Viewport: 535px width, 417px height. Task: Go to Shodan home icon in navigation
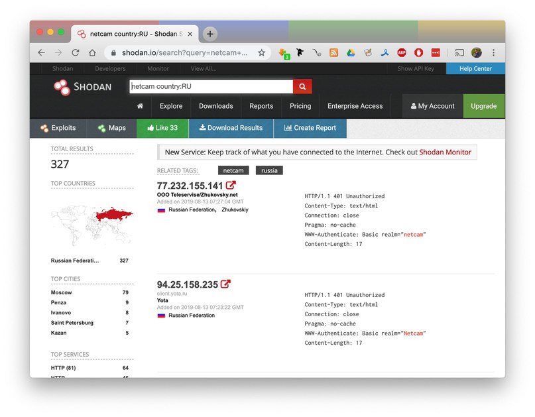click(x=140, y=106)
